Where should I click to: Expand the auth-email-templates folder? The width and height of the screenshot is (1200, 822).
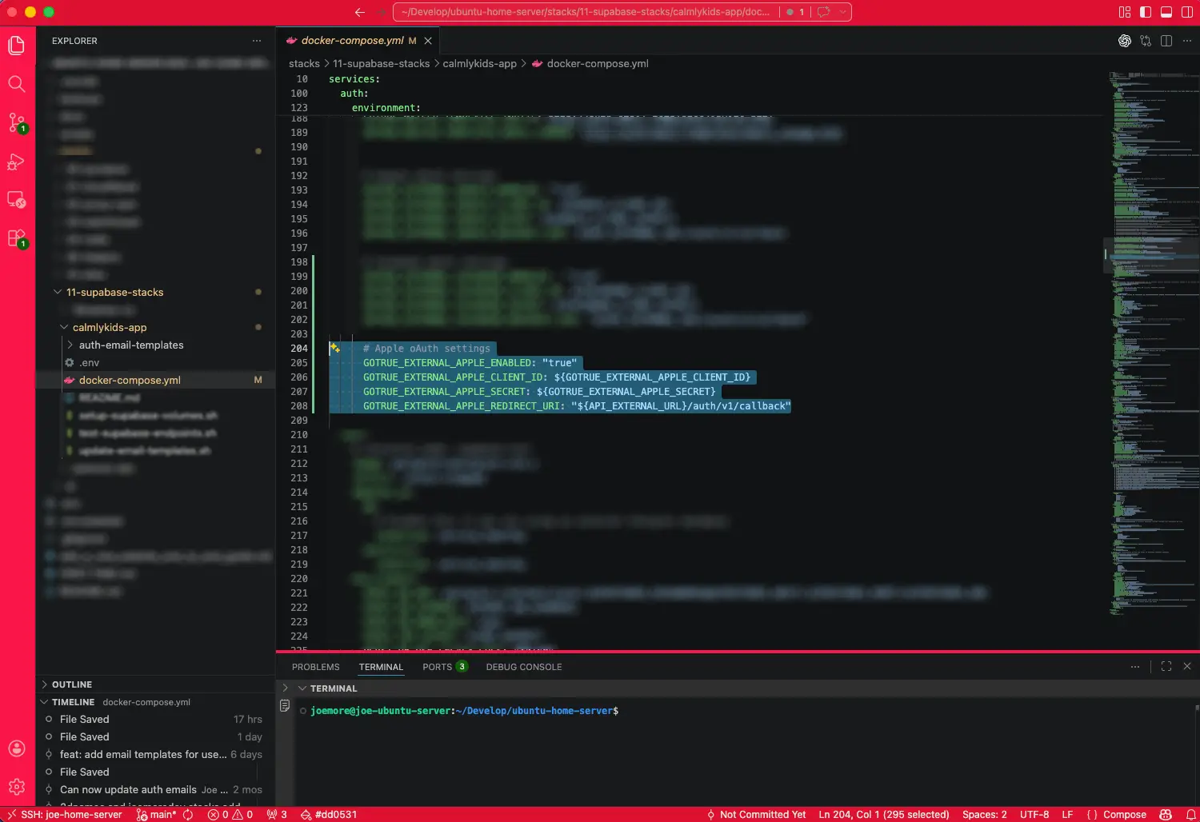point(131,345)
